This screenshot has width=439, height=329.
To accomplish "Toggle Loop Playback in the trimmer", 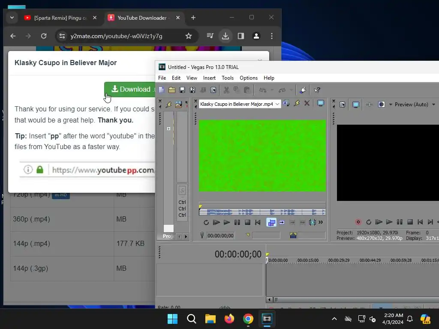I will [x=206, y=222].
